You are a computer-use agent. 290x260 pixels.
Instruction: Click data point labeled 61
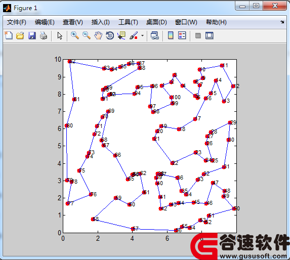click(x=144, y=192)
